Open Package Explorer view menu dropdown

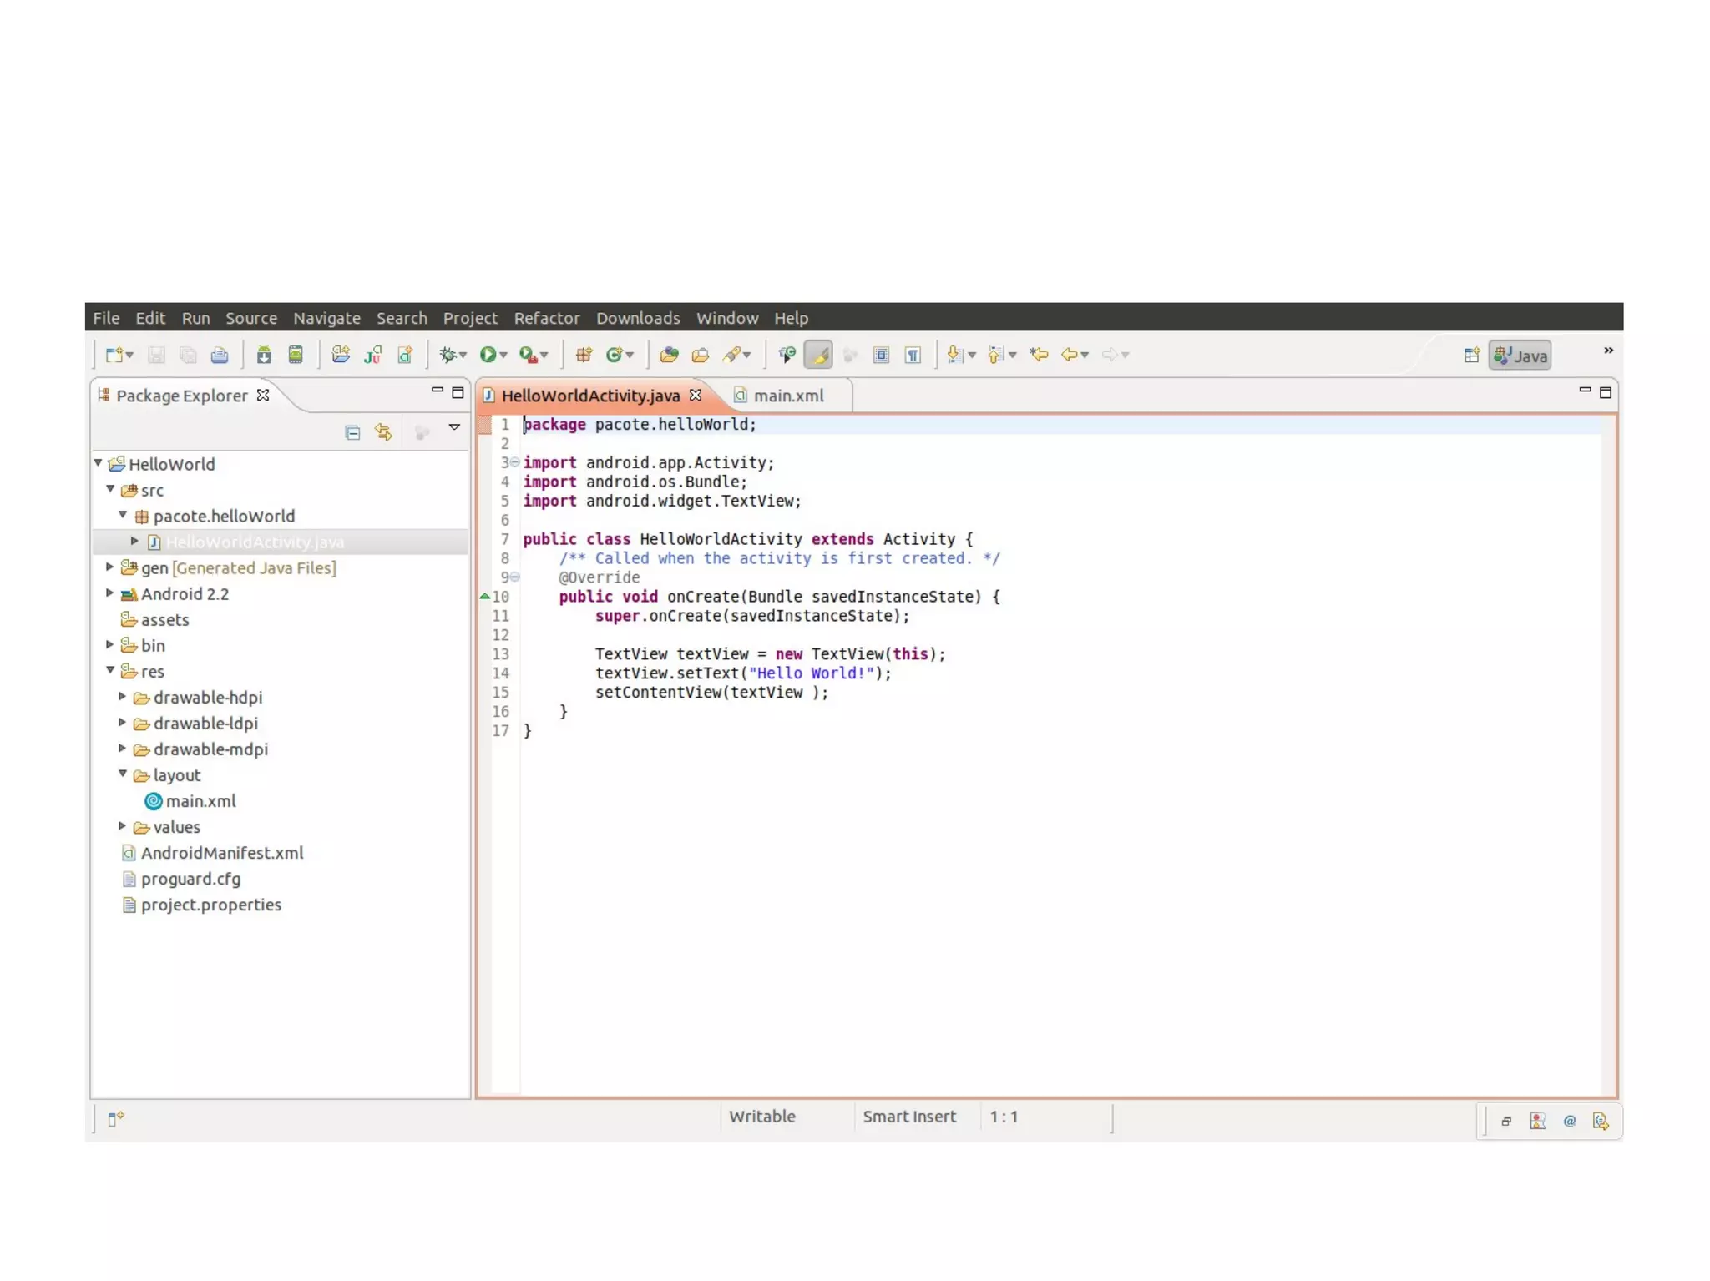click(x=454, y=427)
